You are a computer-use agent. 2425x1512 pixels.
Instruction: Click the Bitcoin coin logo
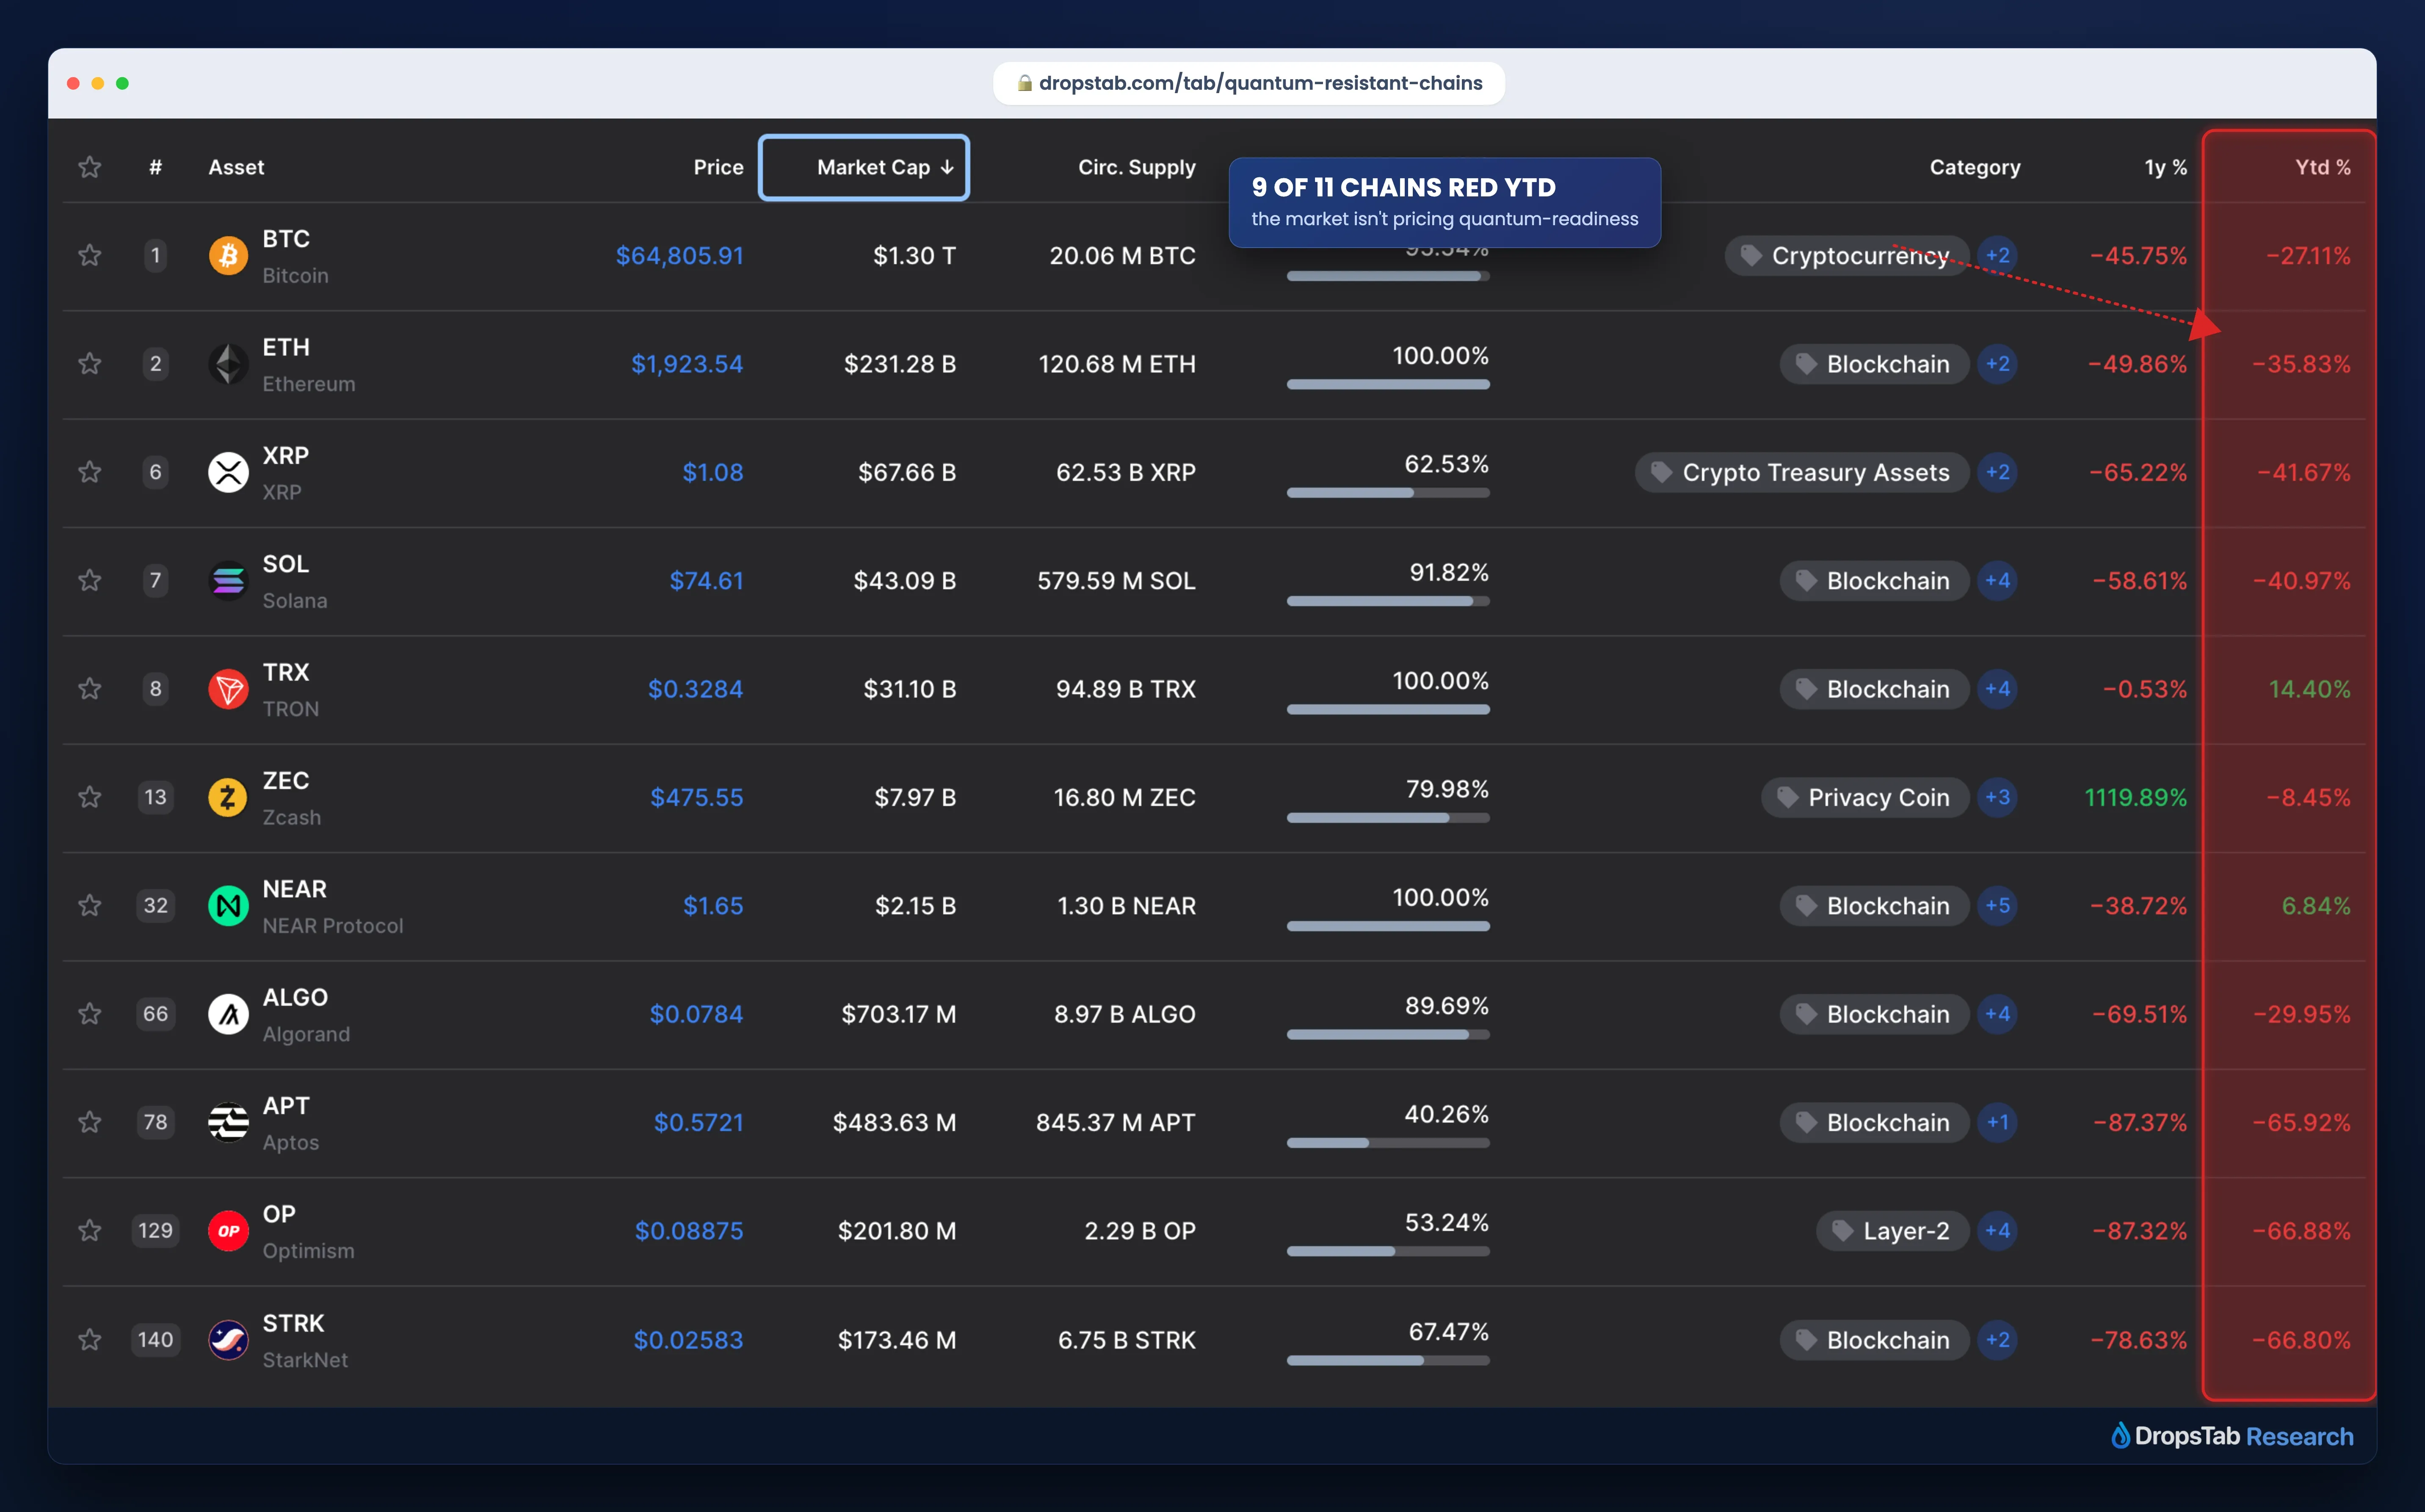coord(228,256)
